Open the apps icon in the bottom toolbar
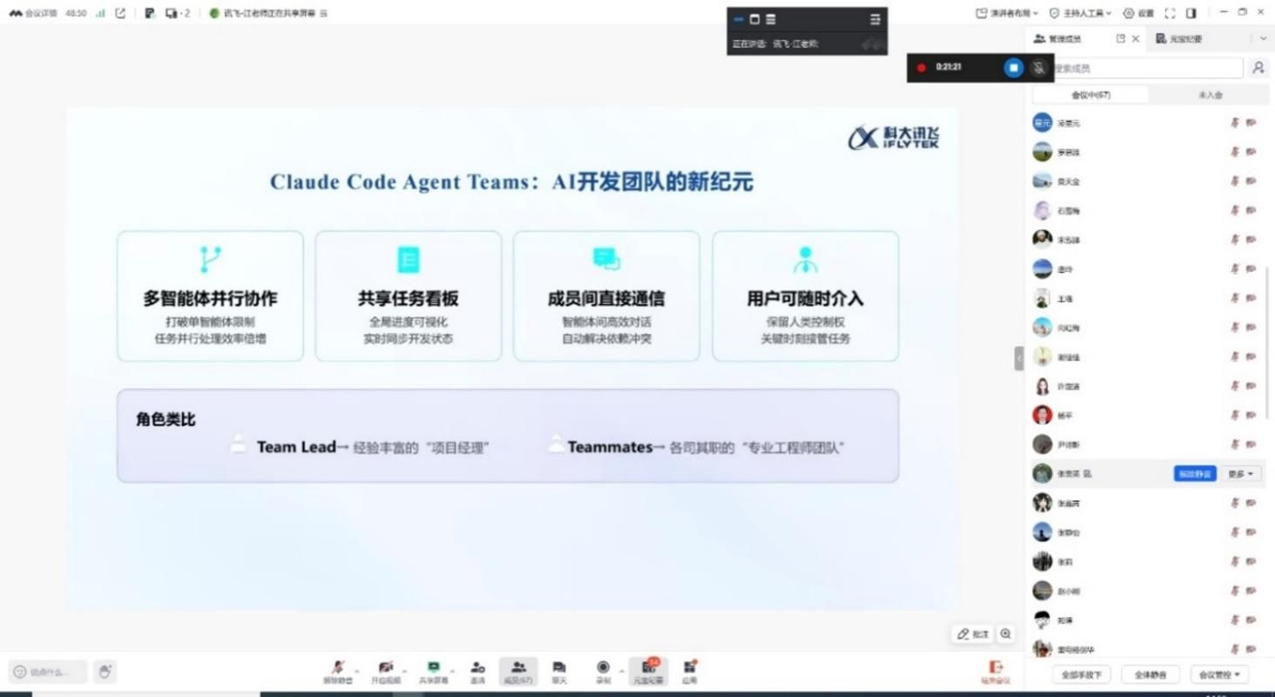Viewport: 1275px width, 697px height. click(689, 667)
